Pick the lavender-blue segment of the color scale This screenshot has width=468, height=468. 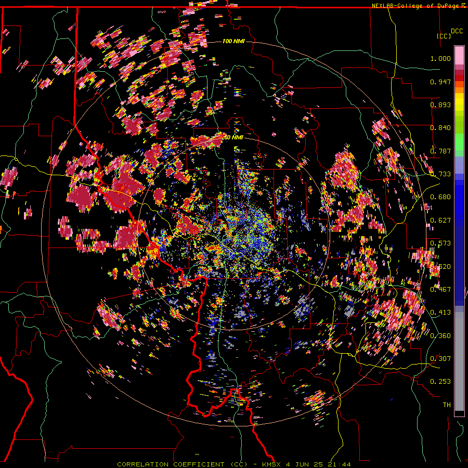point(459,165)
